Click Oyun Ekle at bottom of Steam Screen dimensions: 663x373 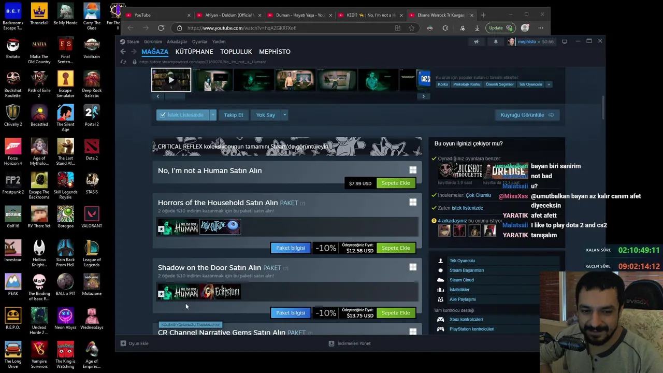(x=135, y=343)
